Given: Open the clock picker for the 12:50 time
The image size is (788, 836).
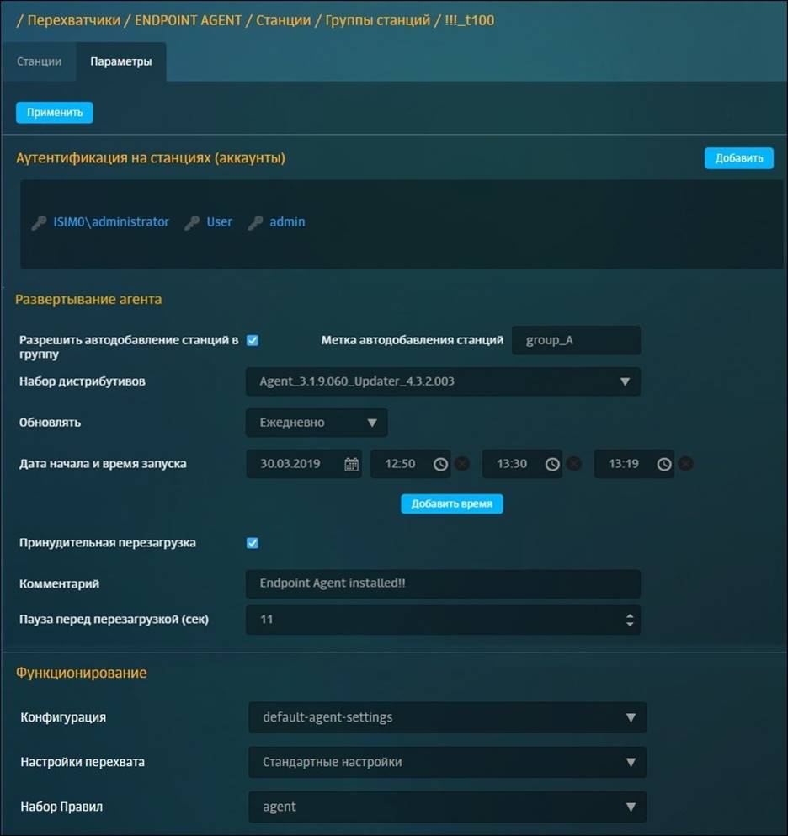Looking at the screenshot, I should coord(440,464).
